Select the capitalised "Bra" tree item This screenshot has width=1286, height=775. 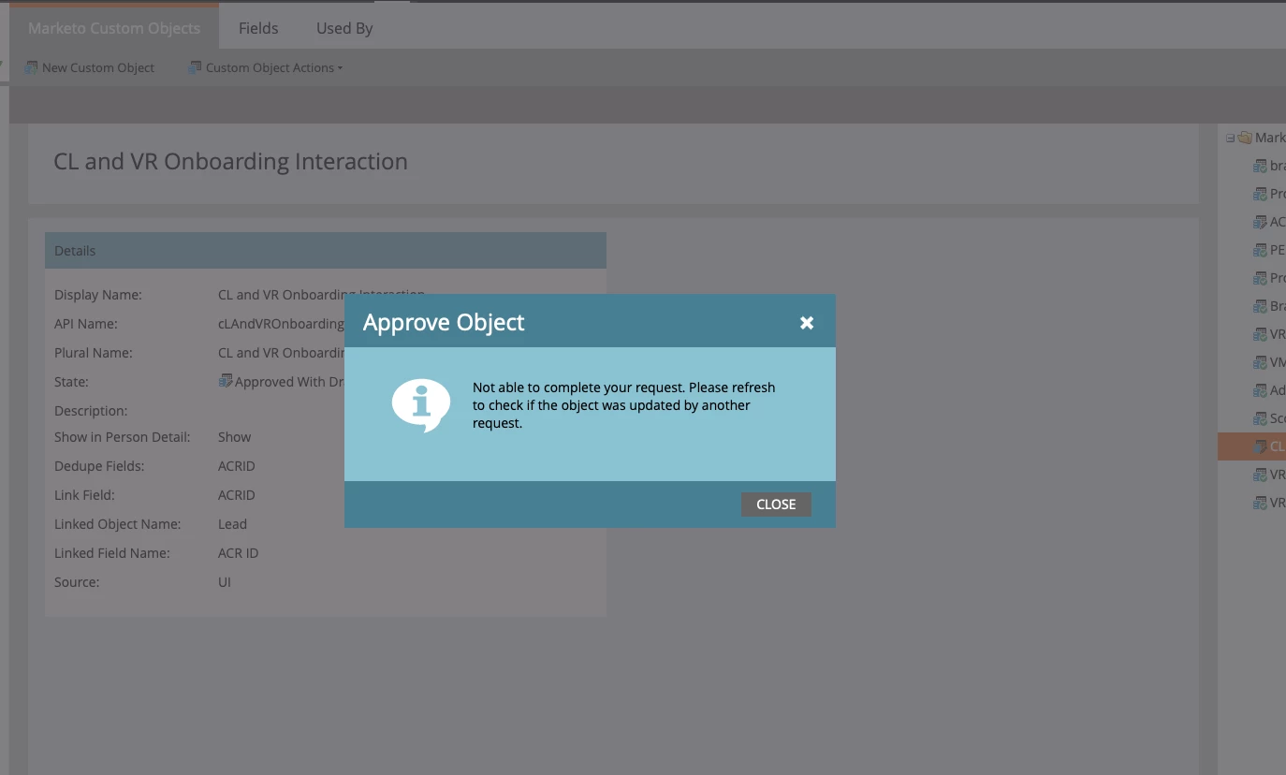[1269, 306]
